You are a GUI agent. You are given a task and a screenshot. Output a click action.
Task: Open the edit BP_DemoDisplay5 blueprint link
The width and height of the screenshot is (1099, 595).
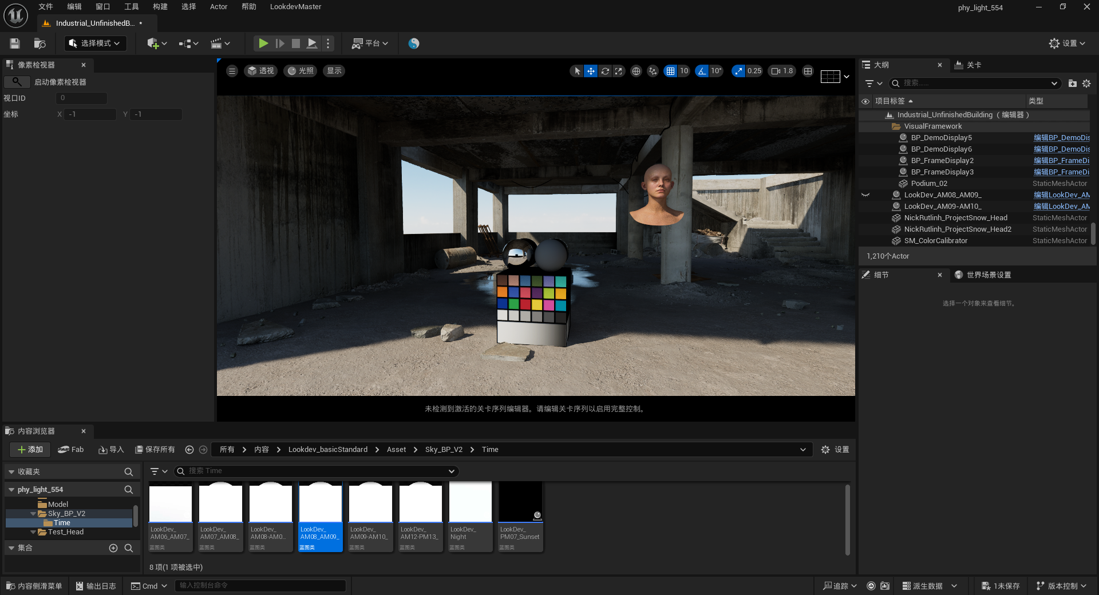coord(1061,138)
